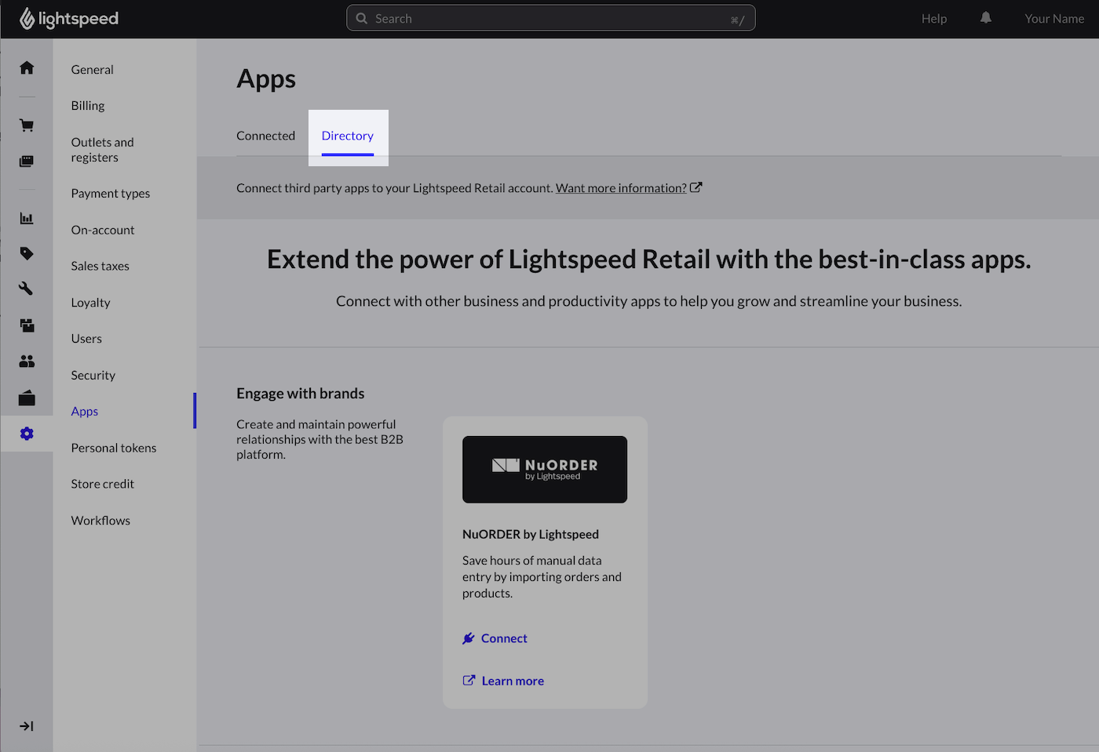Open the sales ledger icon below the cart
Viewport: 1099px width, 752px height.
tap(27, 160)
